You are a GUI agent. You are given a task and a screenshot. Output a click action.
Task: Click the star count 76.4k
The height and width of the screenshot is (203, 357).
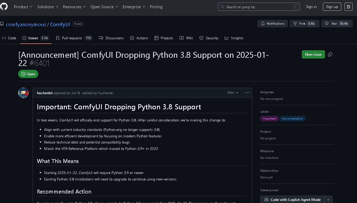pos(344,24)
